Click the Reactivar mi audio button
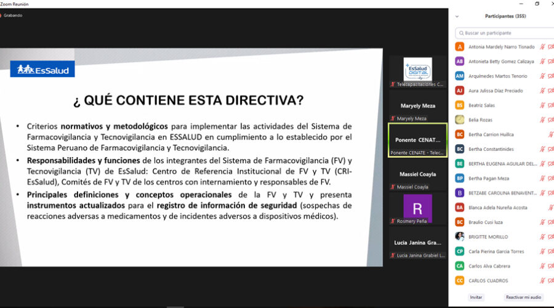The width and height of the screenshot is (554, 308). [x=523, y=298]
